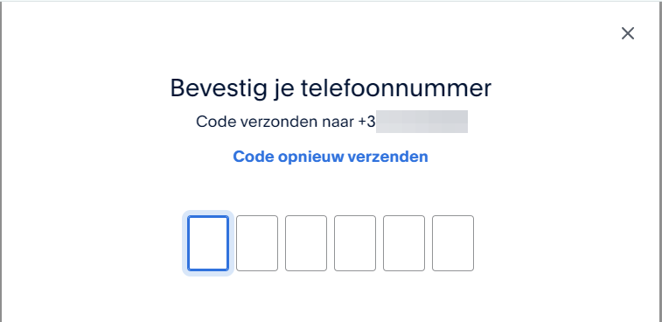Resend the verification code
The width and height of the screenshot is (662, 322).
(331, 157)
